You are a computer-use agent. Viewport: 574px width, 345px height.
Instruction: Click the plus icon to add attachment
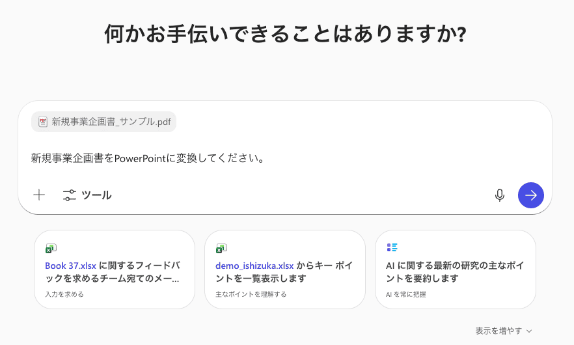39,195
